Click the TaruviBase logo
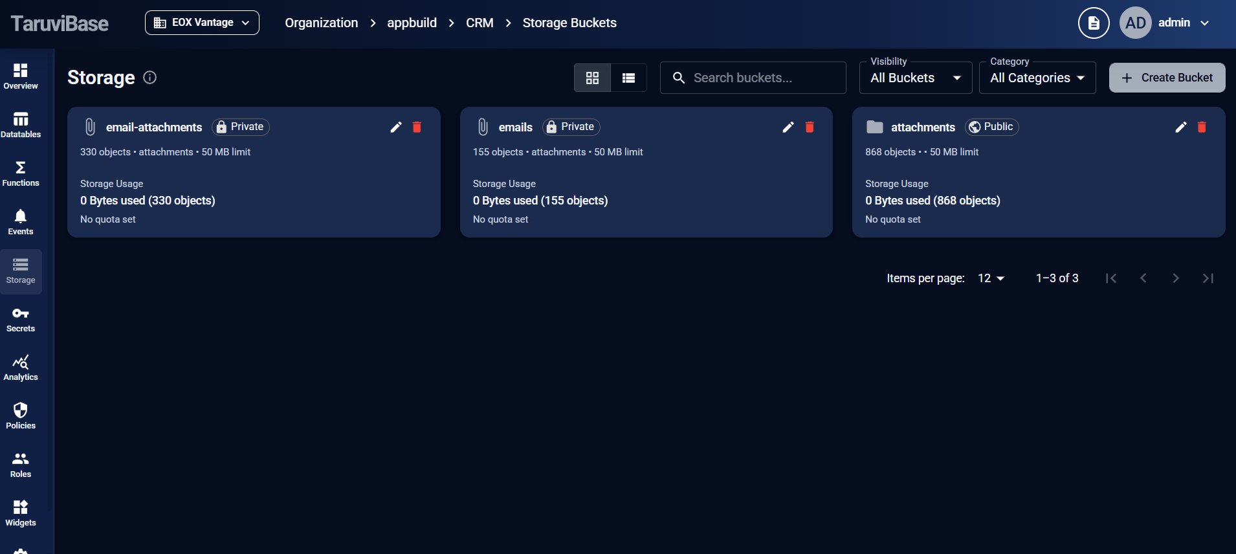The height and width of the screenshot is (554, 1236). (x=60, y=23)
